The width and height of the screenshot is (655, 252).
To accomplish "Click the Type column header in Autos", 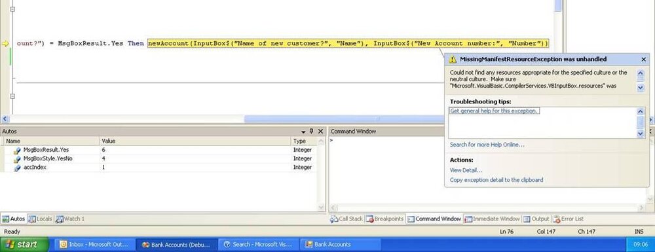I will coord(304,141).
